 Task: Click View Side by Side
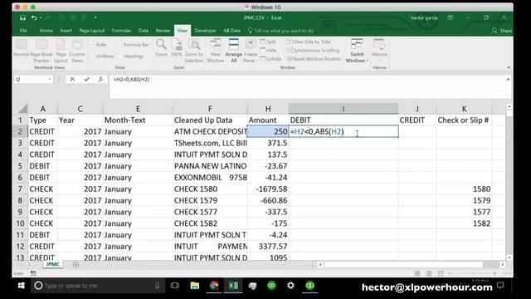[309, 42]
